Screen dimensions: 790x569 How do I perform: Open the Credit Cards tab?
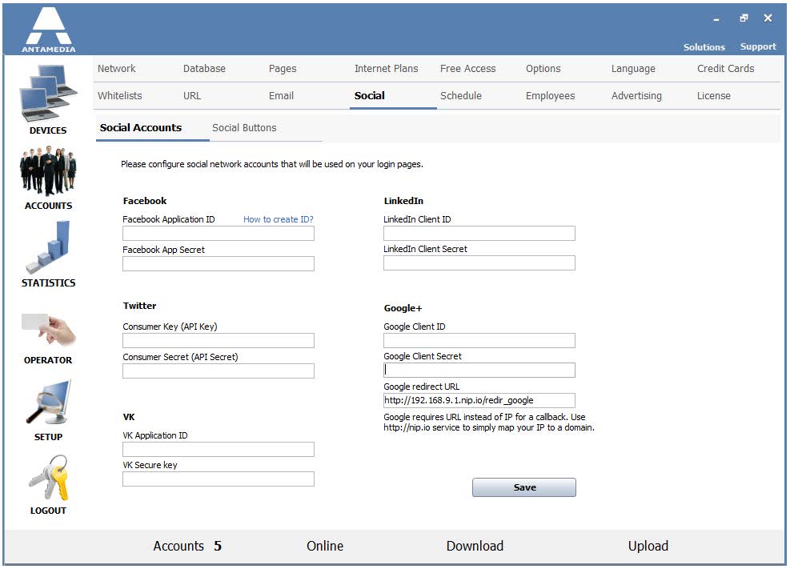click(x=725, y=69)
